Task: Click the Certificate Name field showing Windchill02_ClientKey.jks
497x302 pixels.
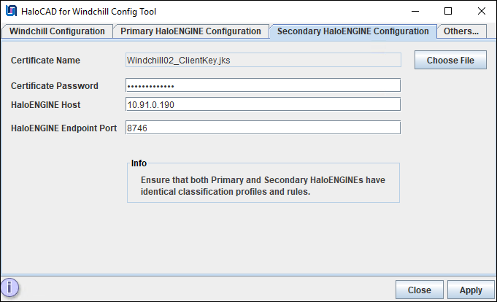Action: pos(263,61)
